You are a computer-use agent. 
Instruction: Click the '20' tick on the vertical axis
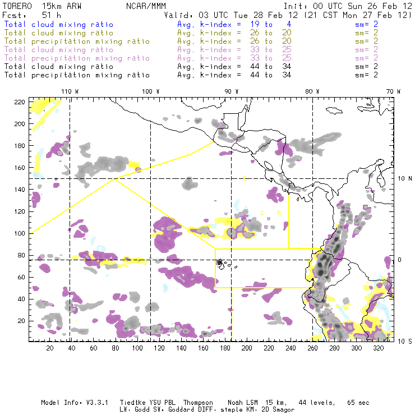pyautogui.click(x=21, y=321)
